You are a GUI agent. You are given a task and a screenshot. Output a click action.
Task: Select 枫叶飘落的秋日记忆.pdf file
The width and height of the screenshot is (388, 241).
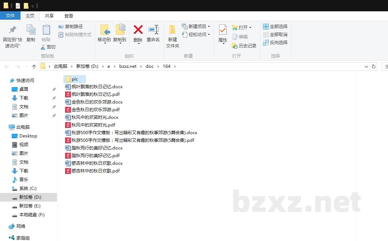pos(95,94)
